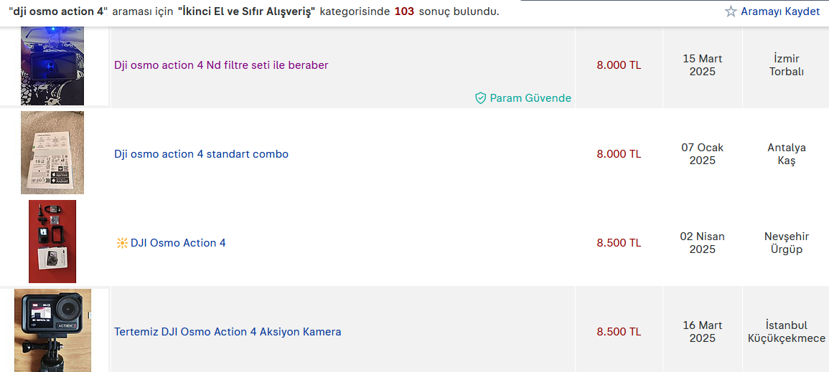
Task: Open the Tertemiz camera listing thumbnail
Action: (x=52, y=330)
